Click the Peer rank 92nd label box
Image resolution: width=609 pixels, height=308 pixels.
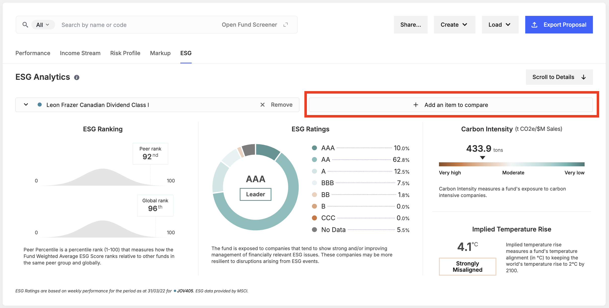[x=150, y=153]
